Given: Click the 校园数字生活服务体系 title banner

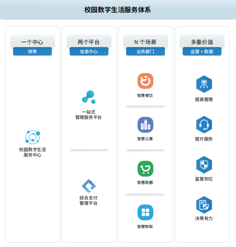Looking at the screenshot, I should point(118,10).
